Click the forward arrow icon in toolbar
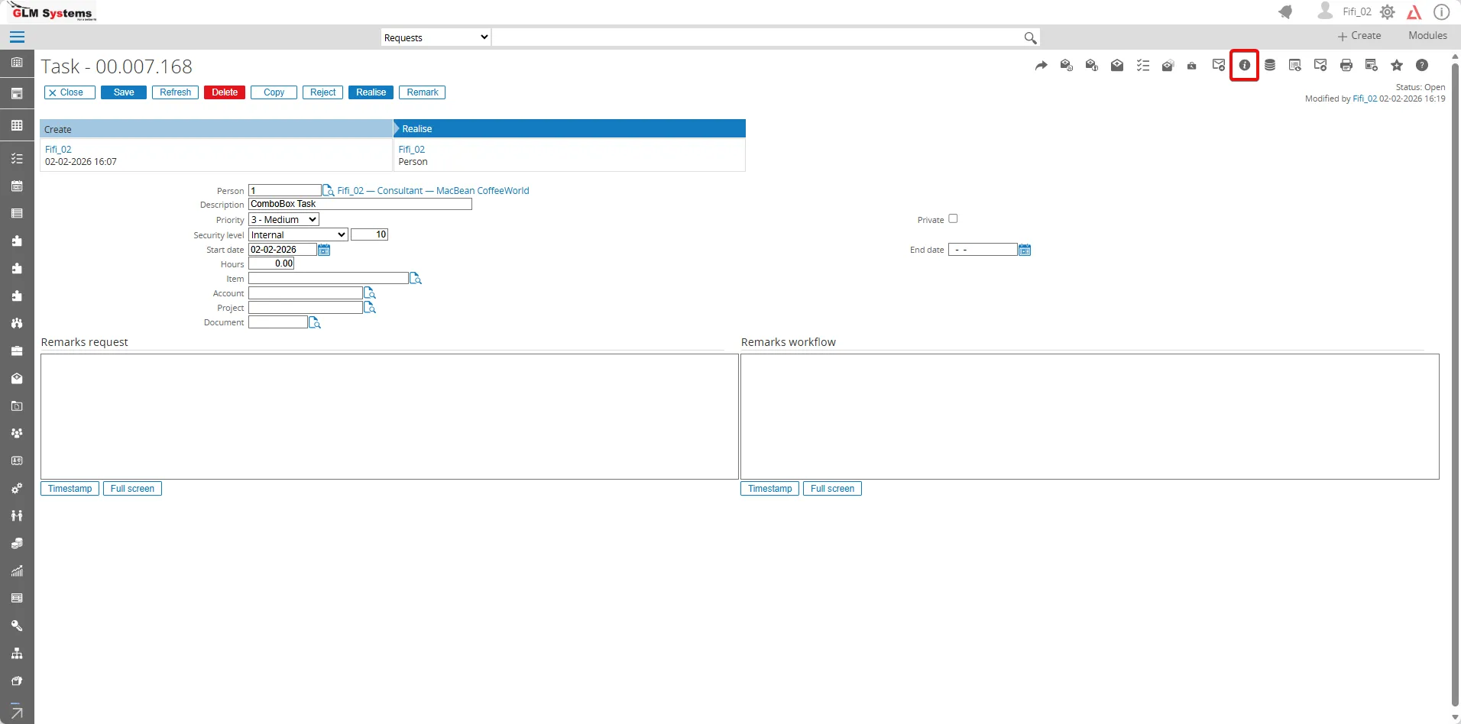 pyautogui.click(x=1041, y=66)
